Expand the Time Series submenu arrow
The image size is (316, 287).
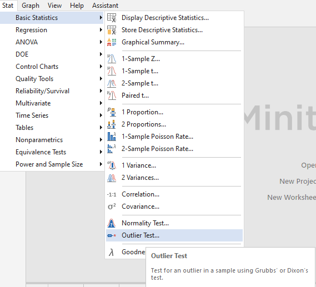[101, 115]
